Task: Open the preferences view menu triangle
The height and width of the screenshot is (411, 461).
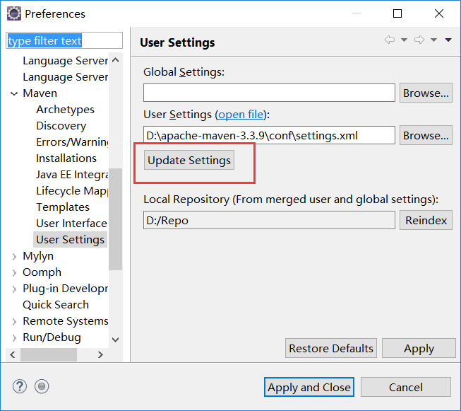Action: [x=448, y=40]
